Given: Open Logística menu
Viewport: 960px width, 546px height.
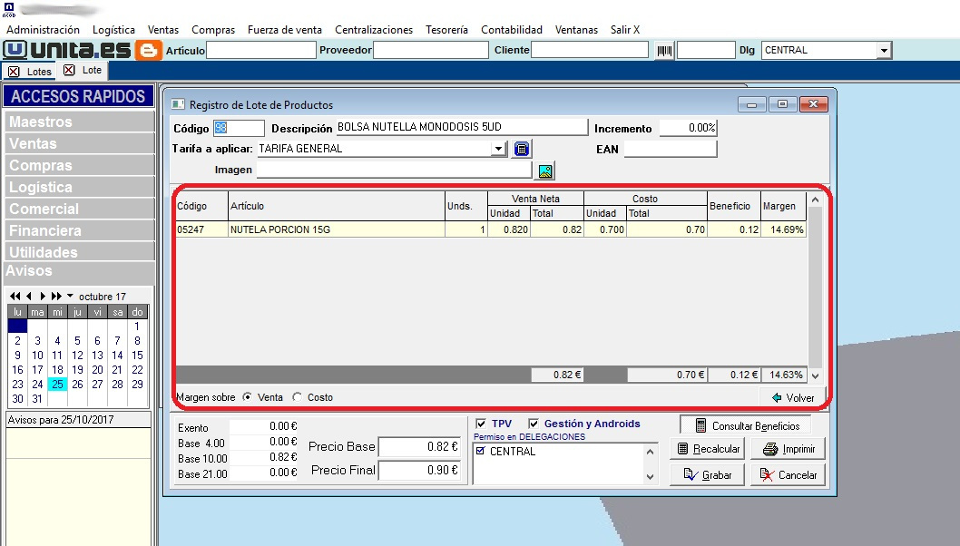Looking at the screenshot, I should click(114, 29).
